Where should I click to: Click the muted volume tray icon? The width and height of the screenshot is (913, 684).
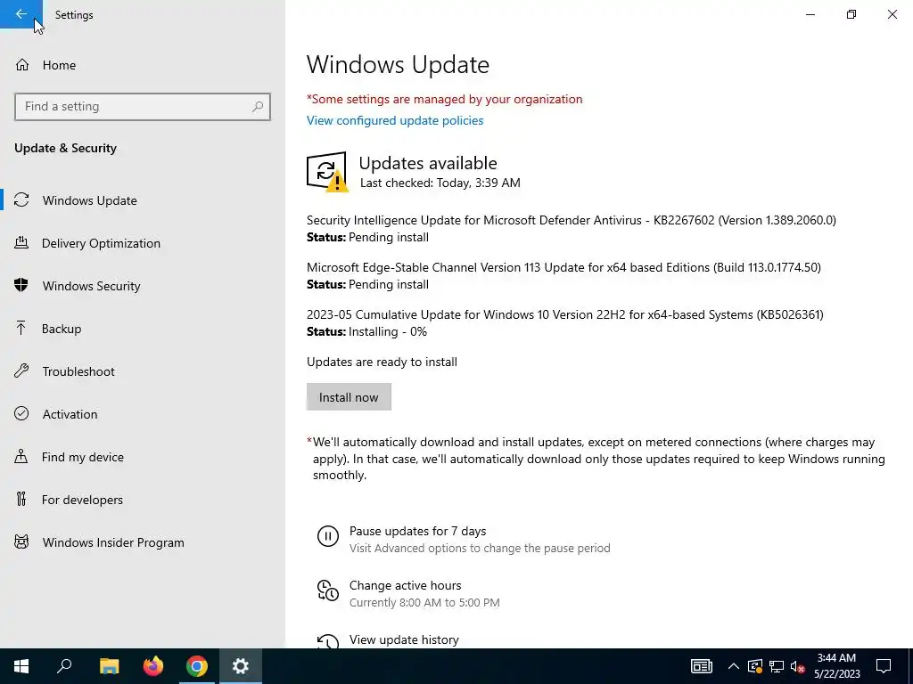pyautogui.click(x=797, y=666)
